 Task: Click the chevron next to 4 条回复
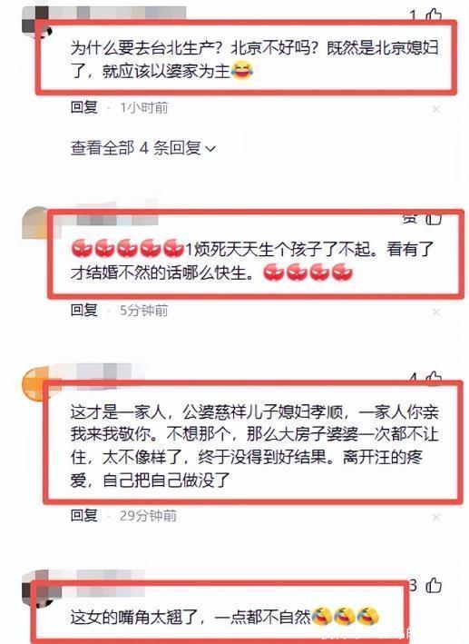click(210, 149)
